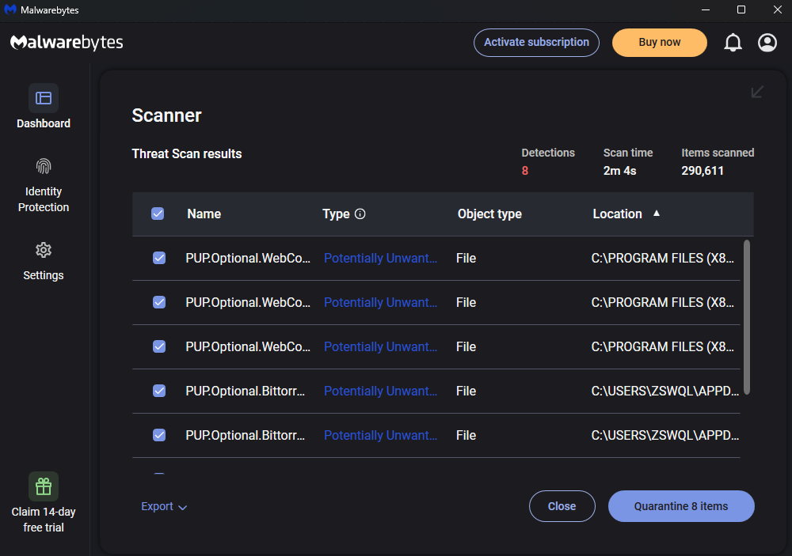Click File object type in third row

point(466,346)
